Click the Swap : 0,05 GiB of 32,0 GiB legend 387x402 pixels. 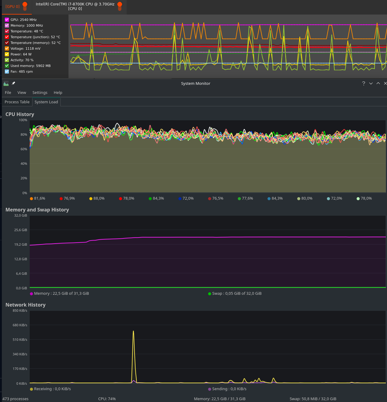click(x=235, y=294)
